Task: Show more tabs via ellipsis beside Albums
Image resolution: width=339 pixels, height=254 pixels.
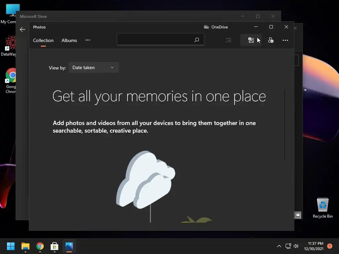Action: (87, 40)
